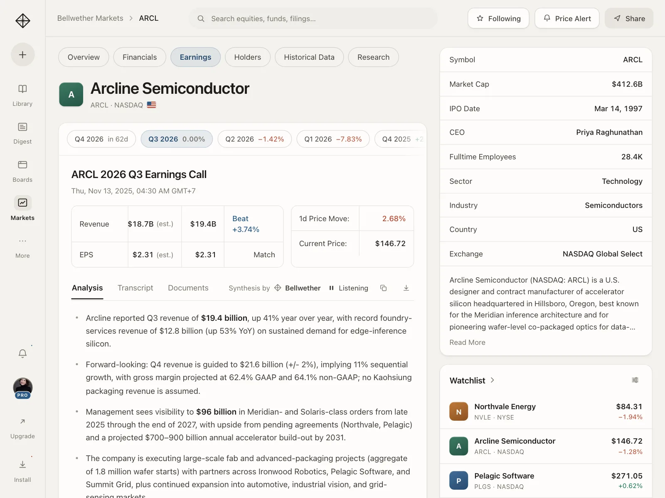Viewport: 665px width, 498px height.
Task: Click the $19.4B actual revenue cell
Action: click(x=203, y=224)
